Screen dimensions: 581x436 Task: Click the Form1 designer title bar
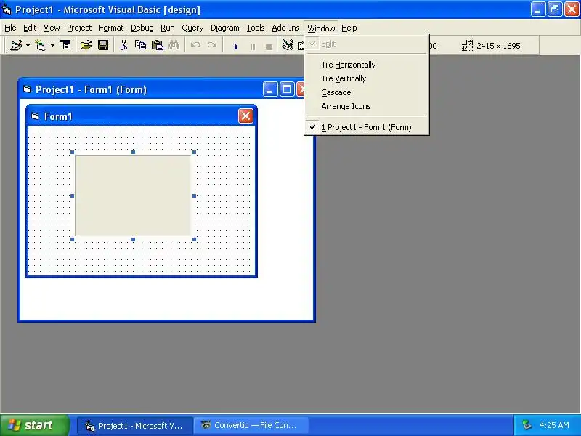[x=142, y=116]
